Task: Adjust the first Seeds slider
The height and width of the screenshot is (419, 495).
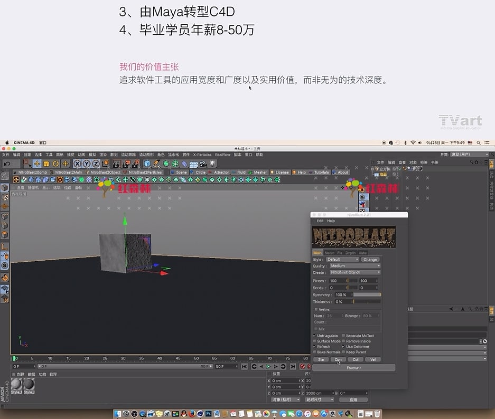Action: pyautogui.click(x=352, y=288)
